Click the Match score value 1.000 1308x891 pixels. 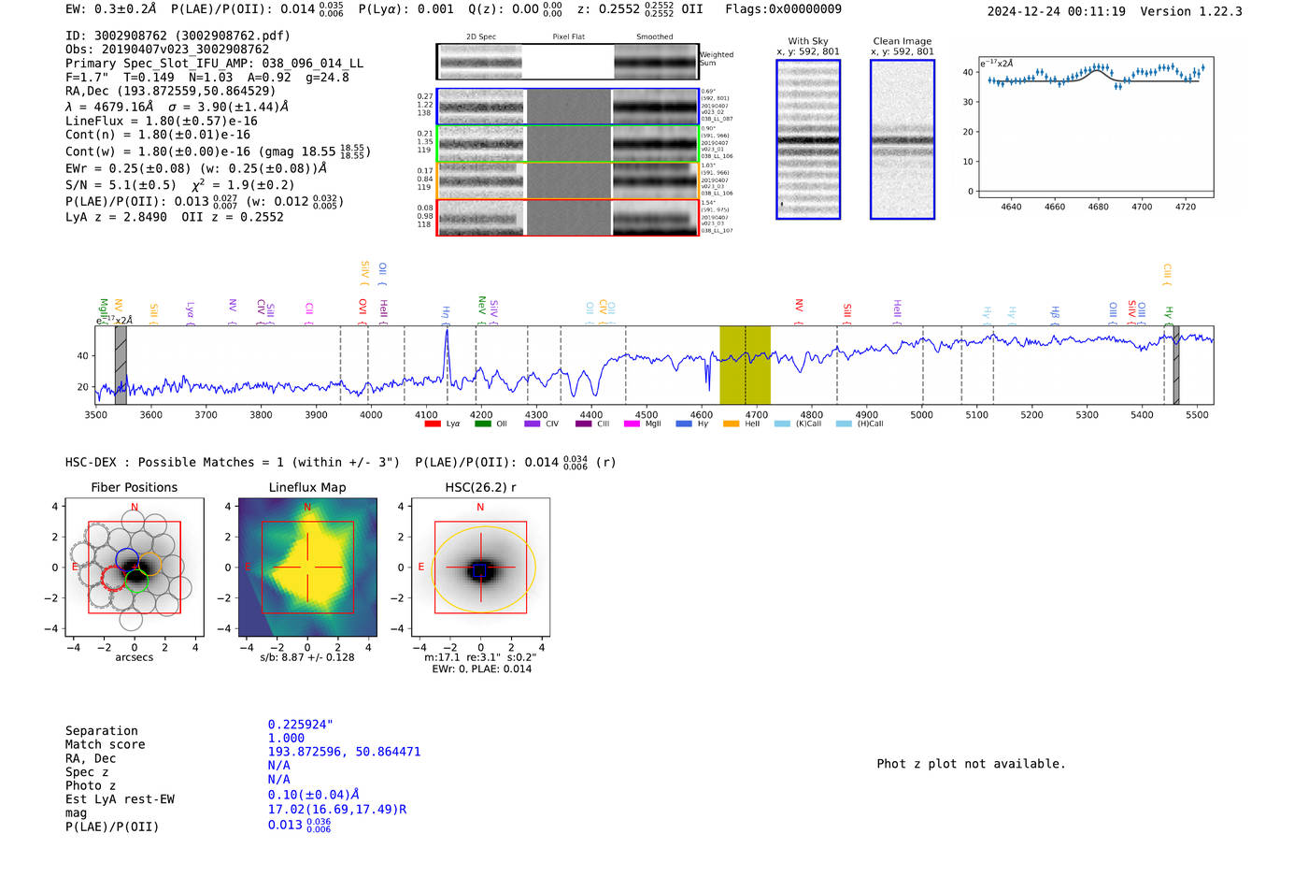click(286, 738)
